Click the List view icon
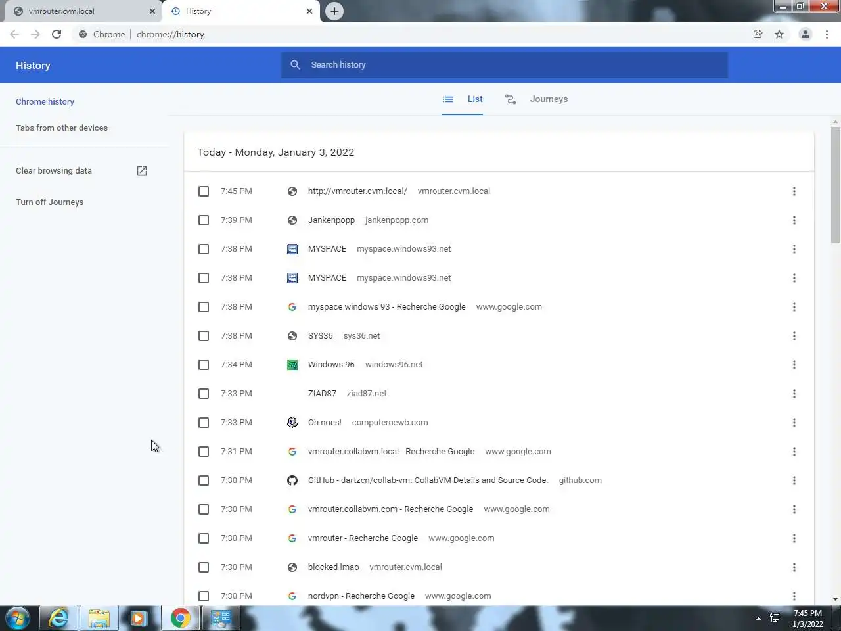841x631 pixels. [x=448, y=99]
